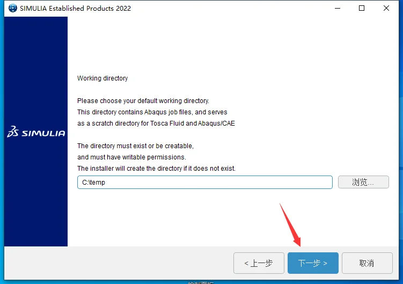Click the partially hidden 控制面板 label below window
403x284 pixels.
pyautogui.click(x=201, y=282)
